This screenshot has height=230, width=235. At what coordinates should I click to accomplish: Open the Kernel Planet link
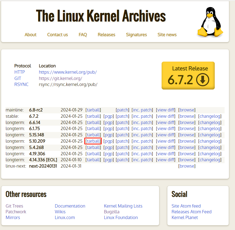(185, 218)
